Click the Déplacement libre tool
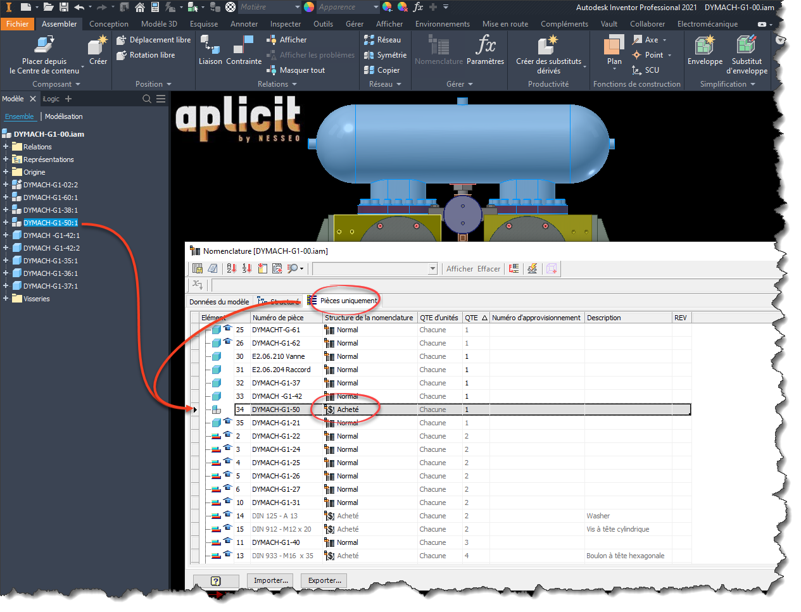 click(x=153, y=40)
